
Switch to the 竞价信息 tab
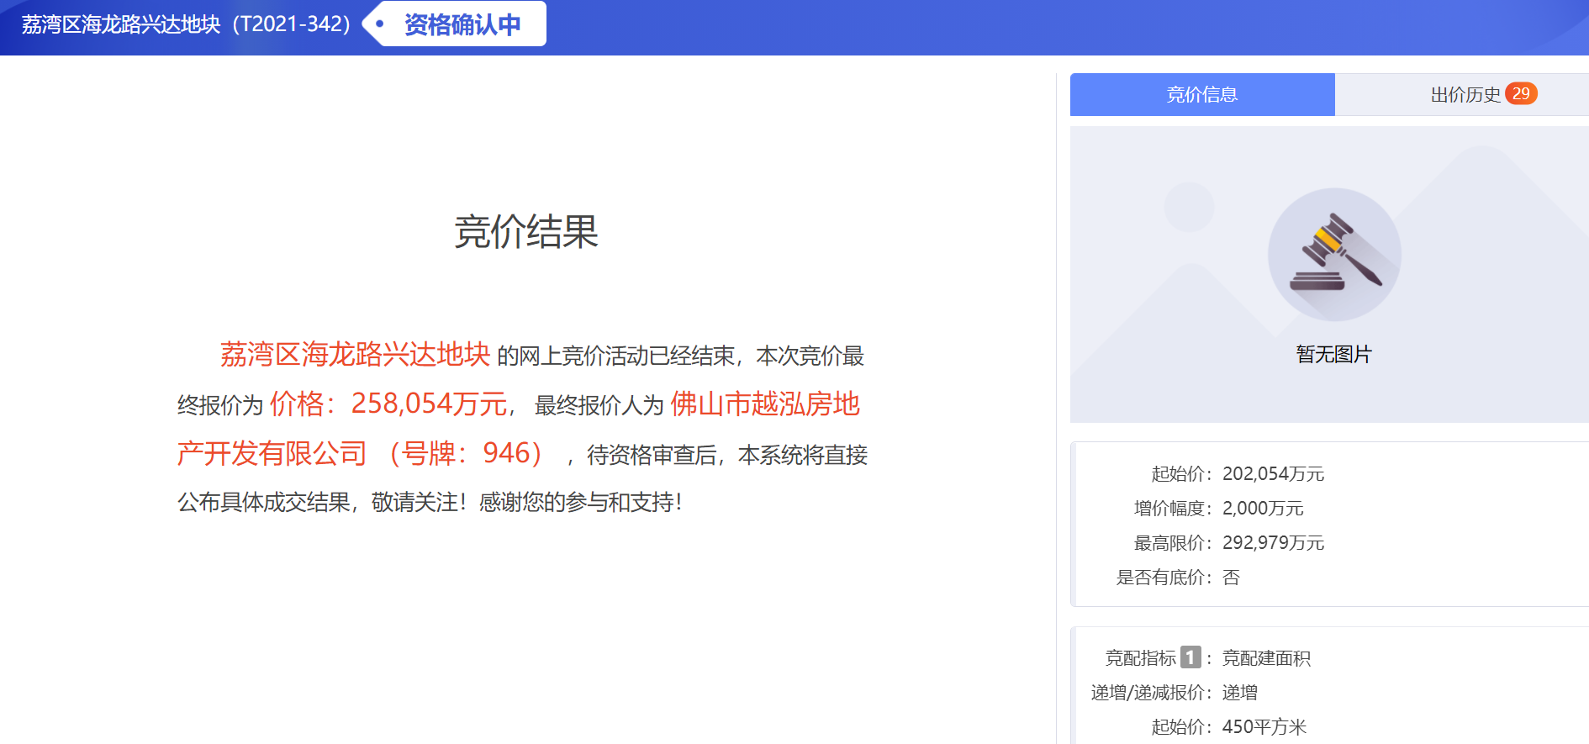(x=1201, y=95)
